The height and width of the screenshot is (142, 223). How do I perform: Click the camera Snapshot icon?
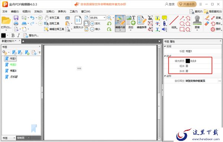pos(68,18)
